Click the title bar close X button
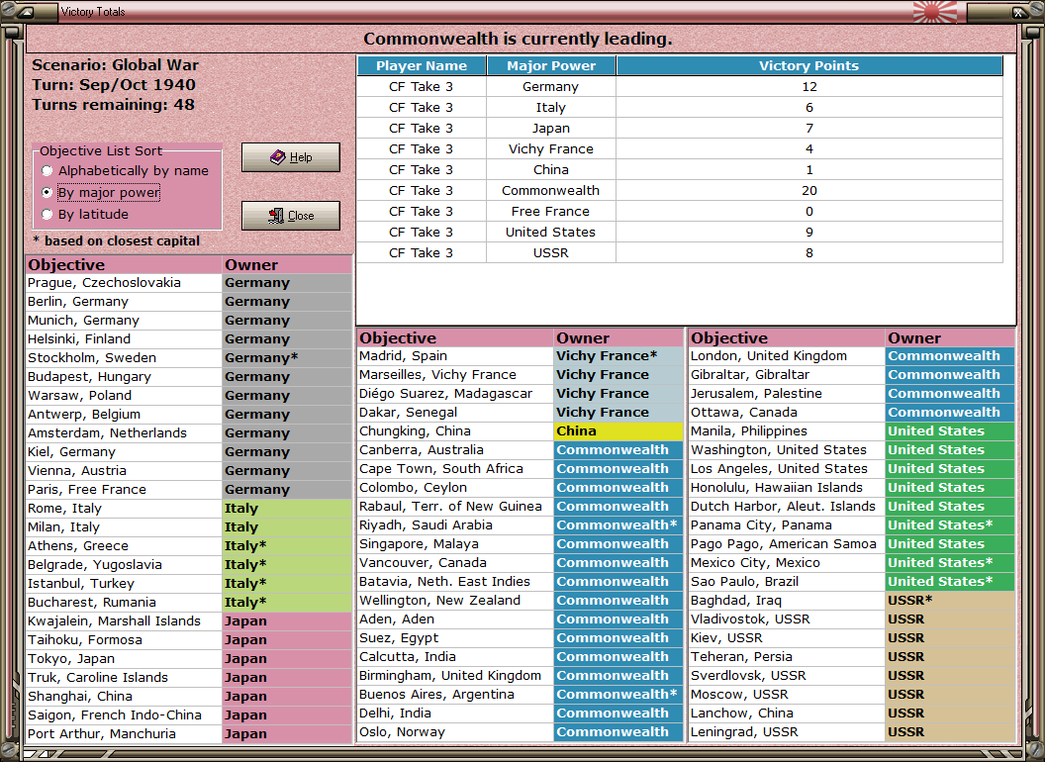Screen dimensions: 1045x762 tap(1019, 11)
